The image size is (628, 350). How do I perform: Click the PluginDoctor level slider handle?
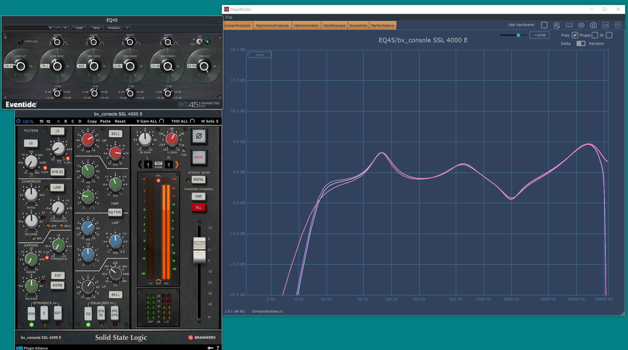518,35
